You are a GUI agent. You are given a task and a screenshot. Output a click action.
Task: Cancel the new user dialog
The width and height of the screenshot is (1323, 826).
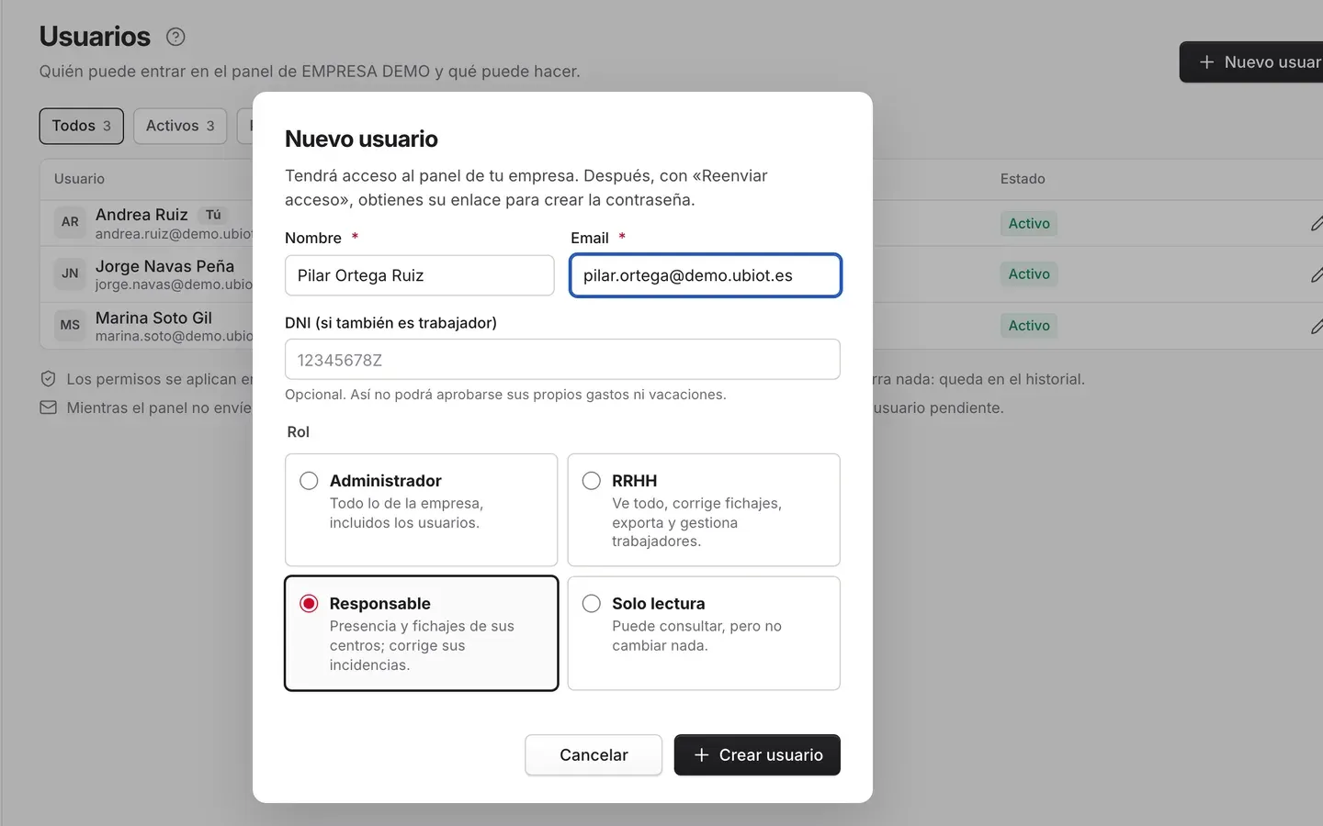pyautogui.click(x=594, y=755)
